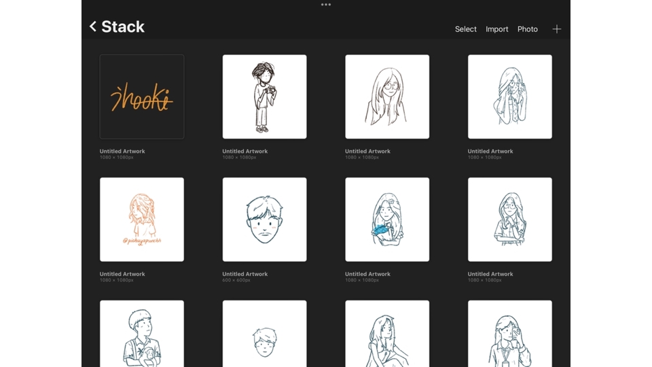This screenshot has width=652, height=367.
Task: Click the plus icon to create artwork
Action: 556,29
